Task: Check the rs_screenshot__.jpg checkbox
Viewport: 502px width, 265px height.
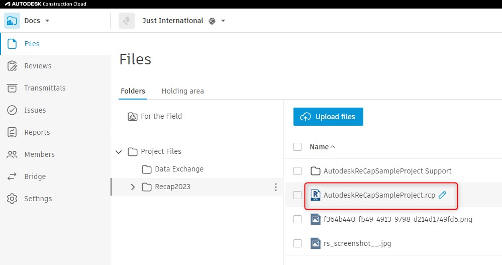Action: coord(297,243)
